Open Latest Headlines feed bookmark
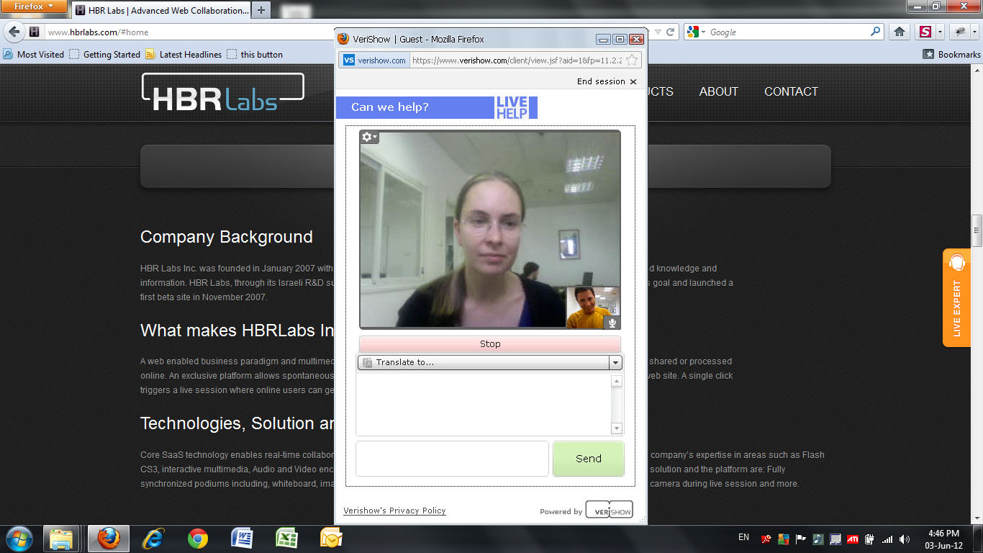Image resolution: width=983 pixels, height=553 pixels. [x=184, y=54]
